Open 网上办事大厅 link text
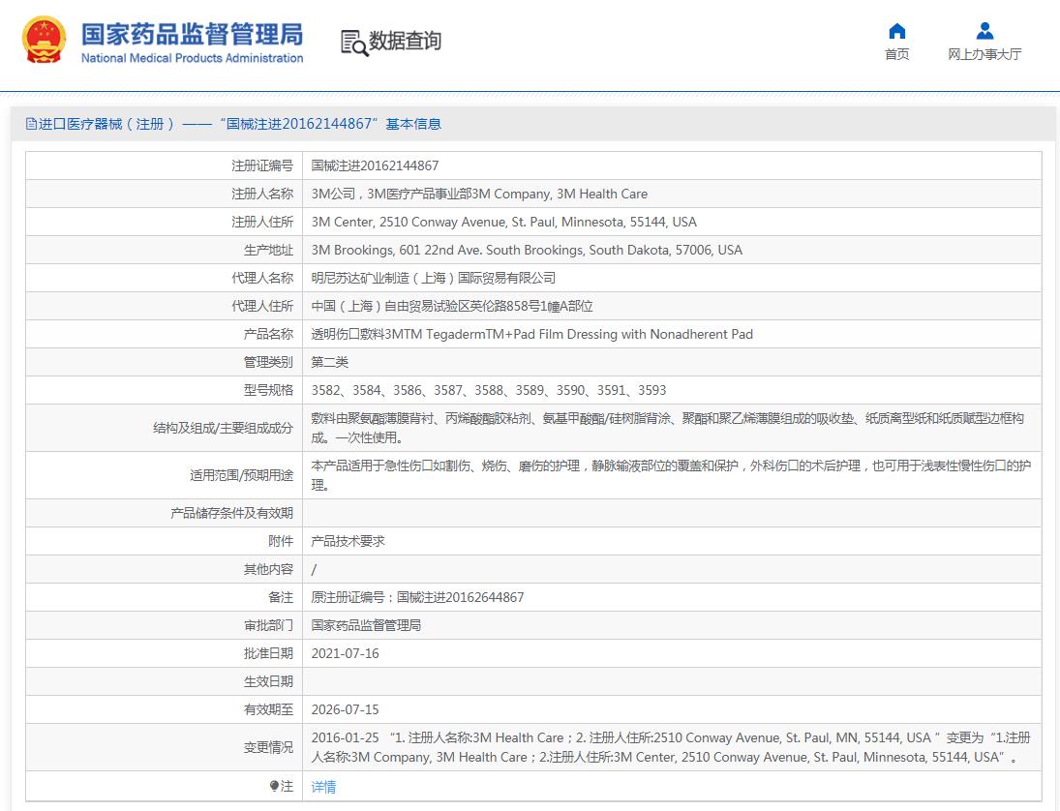 pos(984,54)
